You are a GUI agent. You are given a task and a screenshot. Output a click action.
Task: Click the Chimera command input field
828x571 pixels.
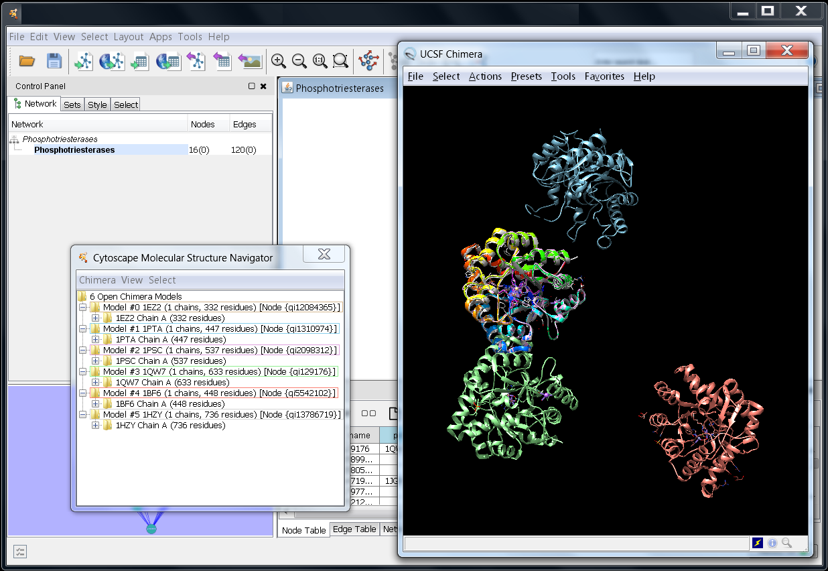point(576,543)
